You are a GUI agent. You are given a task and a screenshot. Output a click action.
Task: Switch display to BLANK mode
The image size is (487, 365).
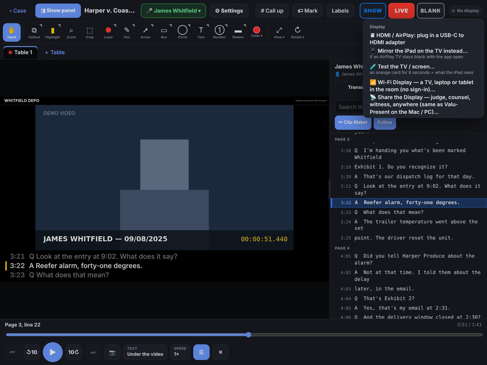tap(431, 11)
